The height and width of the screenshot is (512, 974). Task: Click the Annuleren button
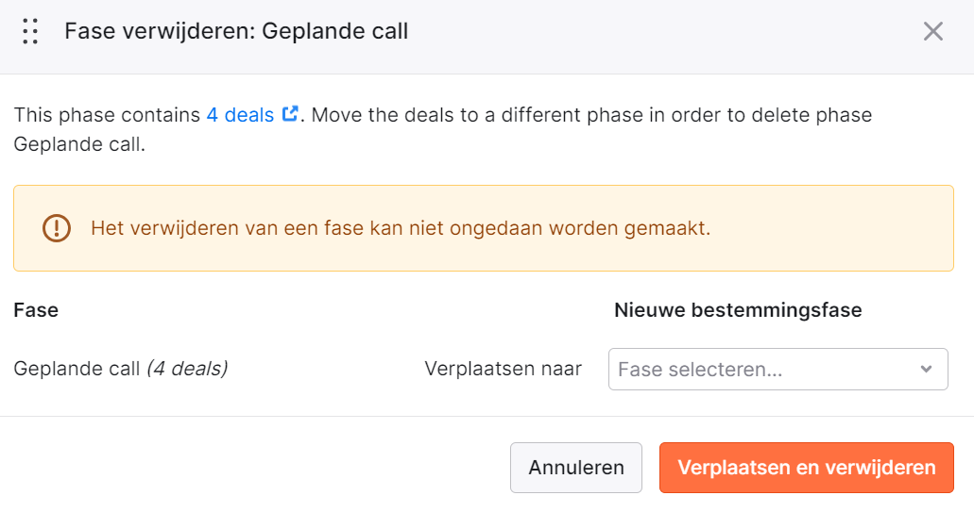pos(576,468)
